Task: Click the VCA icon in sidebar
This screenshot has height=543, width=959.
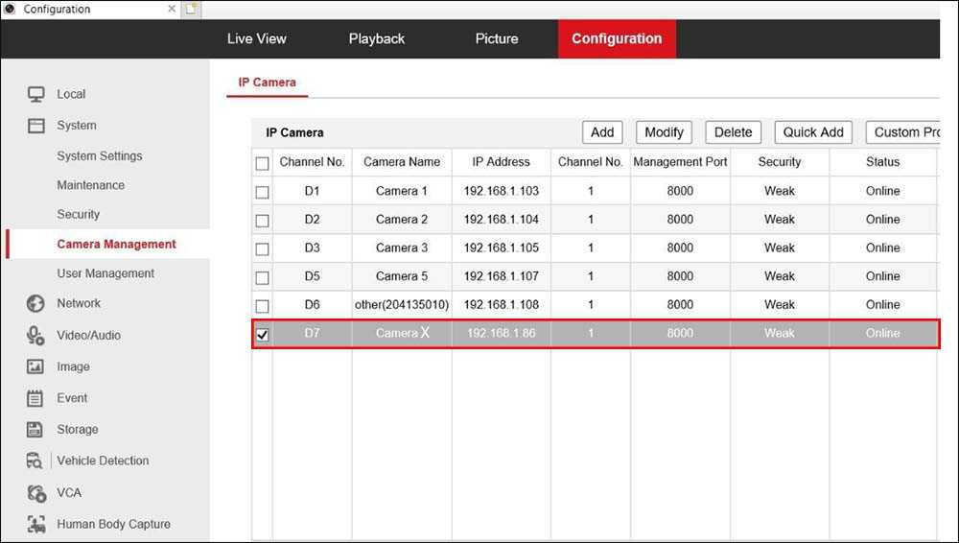Action: [x=36, y=493]
